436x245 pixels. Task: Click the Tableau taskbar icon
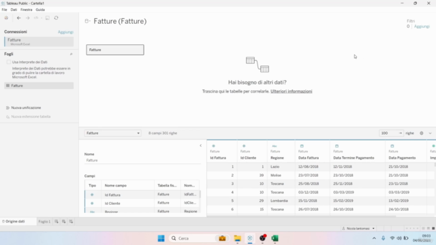tap(250, 238)
